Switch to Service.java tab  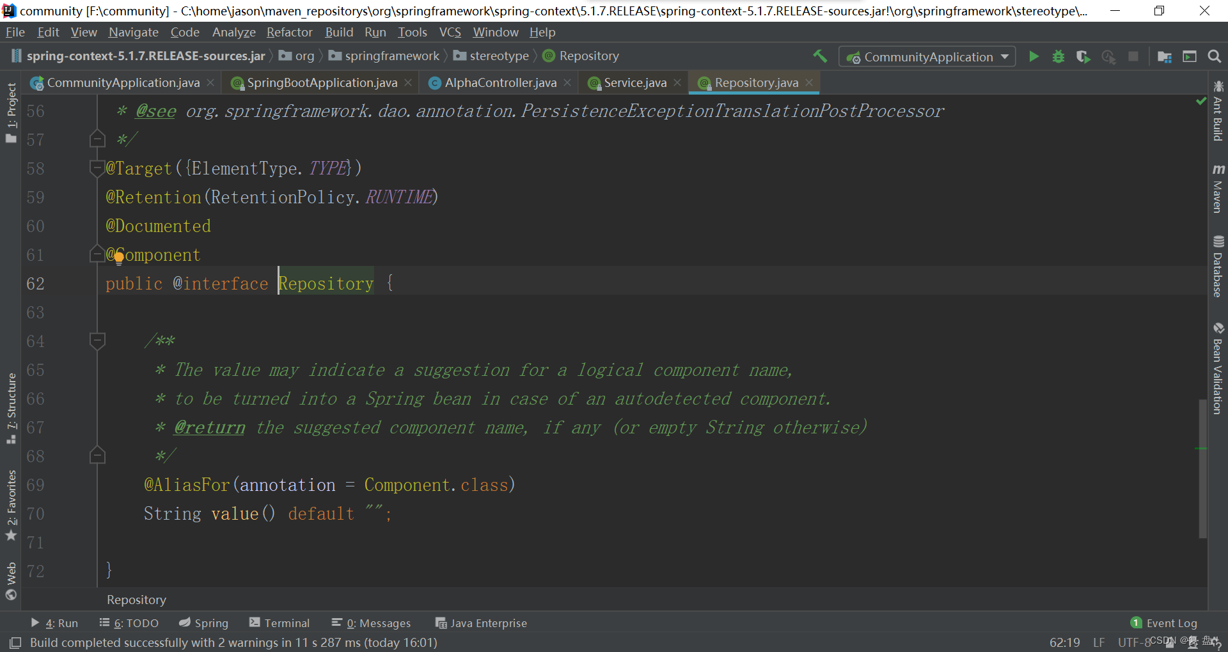point(634,82)
